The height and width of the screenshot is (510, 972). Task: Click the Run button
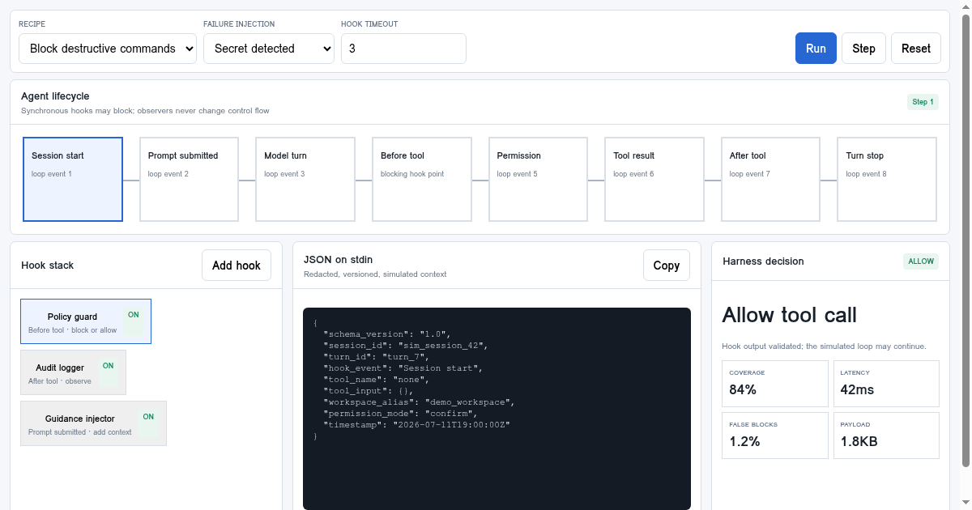tap(816, 49)
